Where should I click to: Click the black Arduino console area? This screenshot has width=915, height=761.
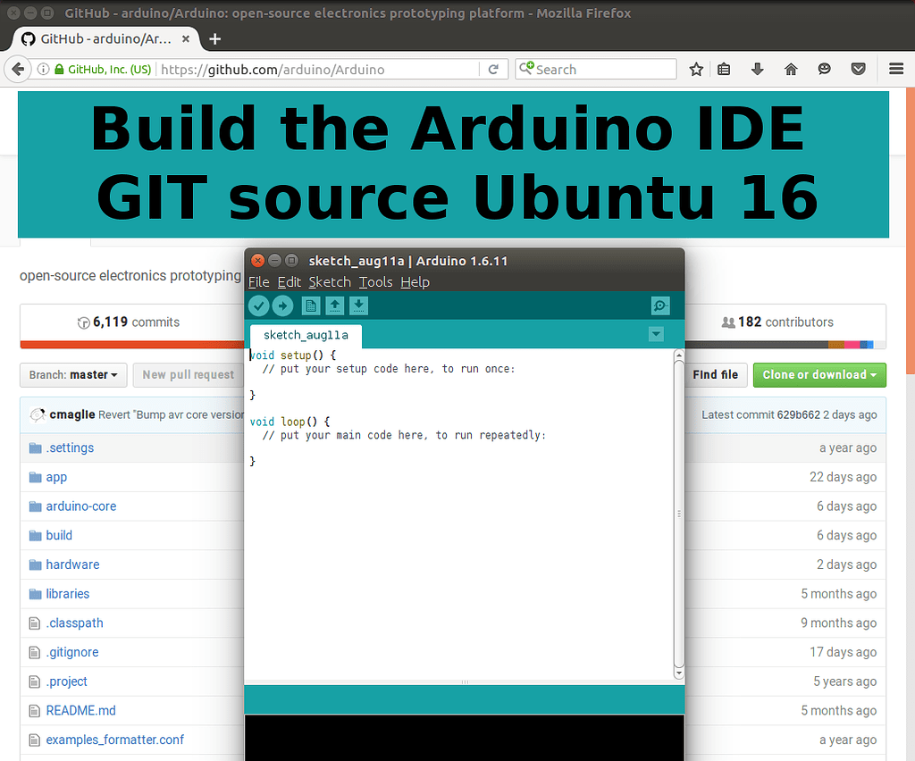(x=464, y=738)
